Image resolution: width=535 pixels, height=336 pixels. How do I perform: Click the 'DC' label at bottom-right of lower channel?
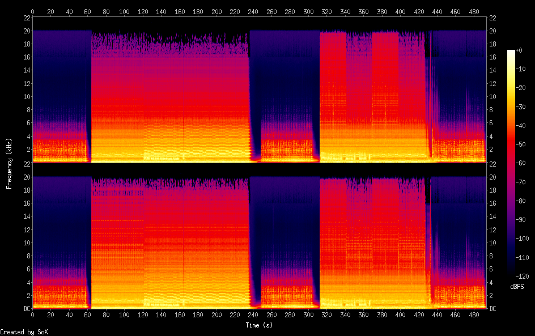click(492, 309)
